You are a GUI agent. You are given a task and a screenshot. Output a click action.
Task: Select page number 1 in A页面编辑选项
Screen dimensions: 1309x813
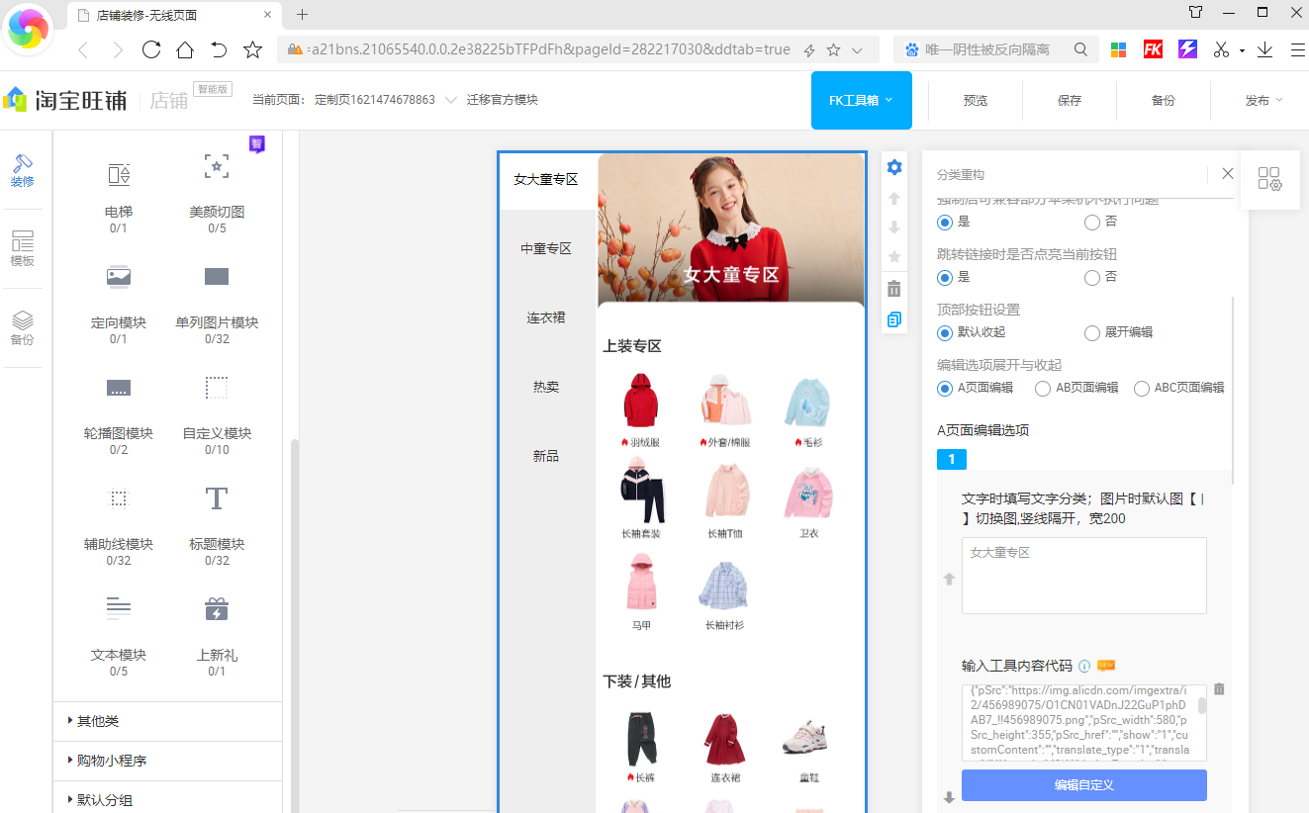coord(952,459)
